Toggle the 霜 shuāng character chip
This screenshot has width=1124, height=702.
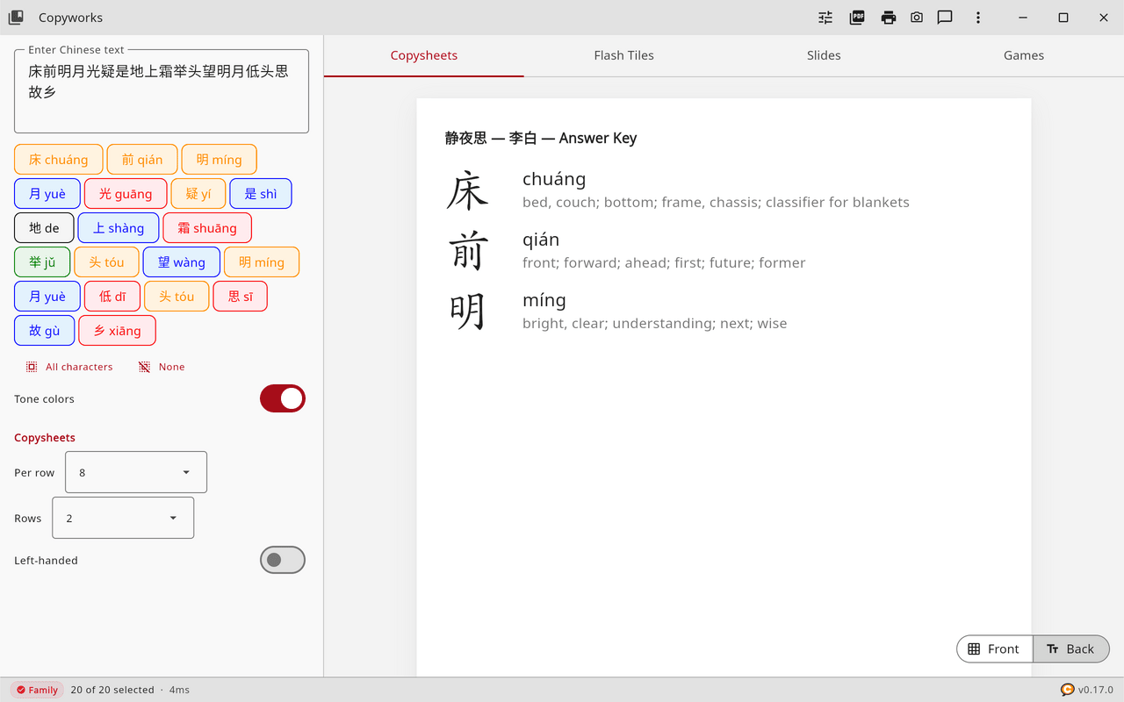pyautogui.click(x=207, y=228)
